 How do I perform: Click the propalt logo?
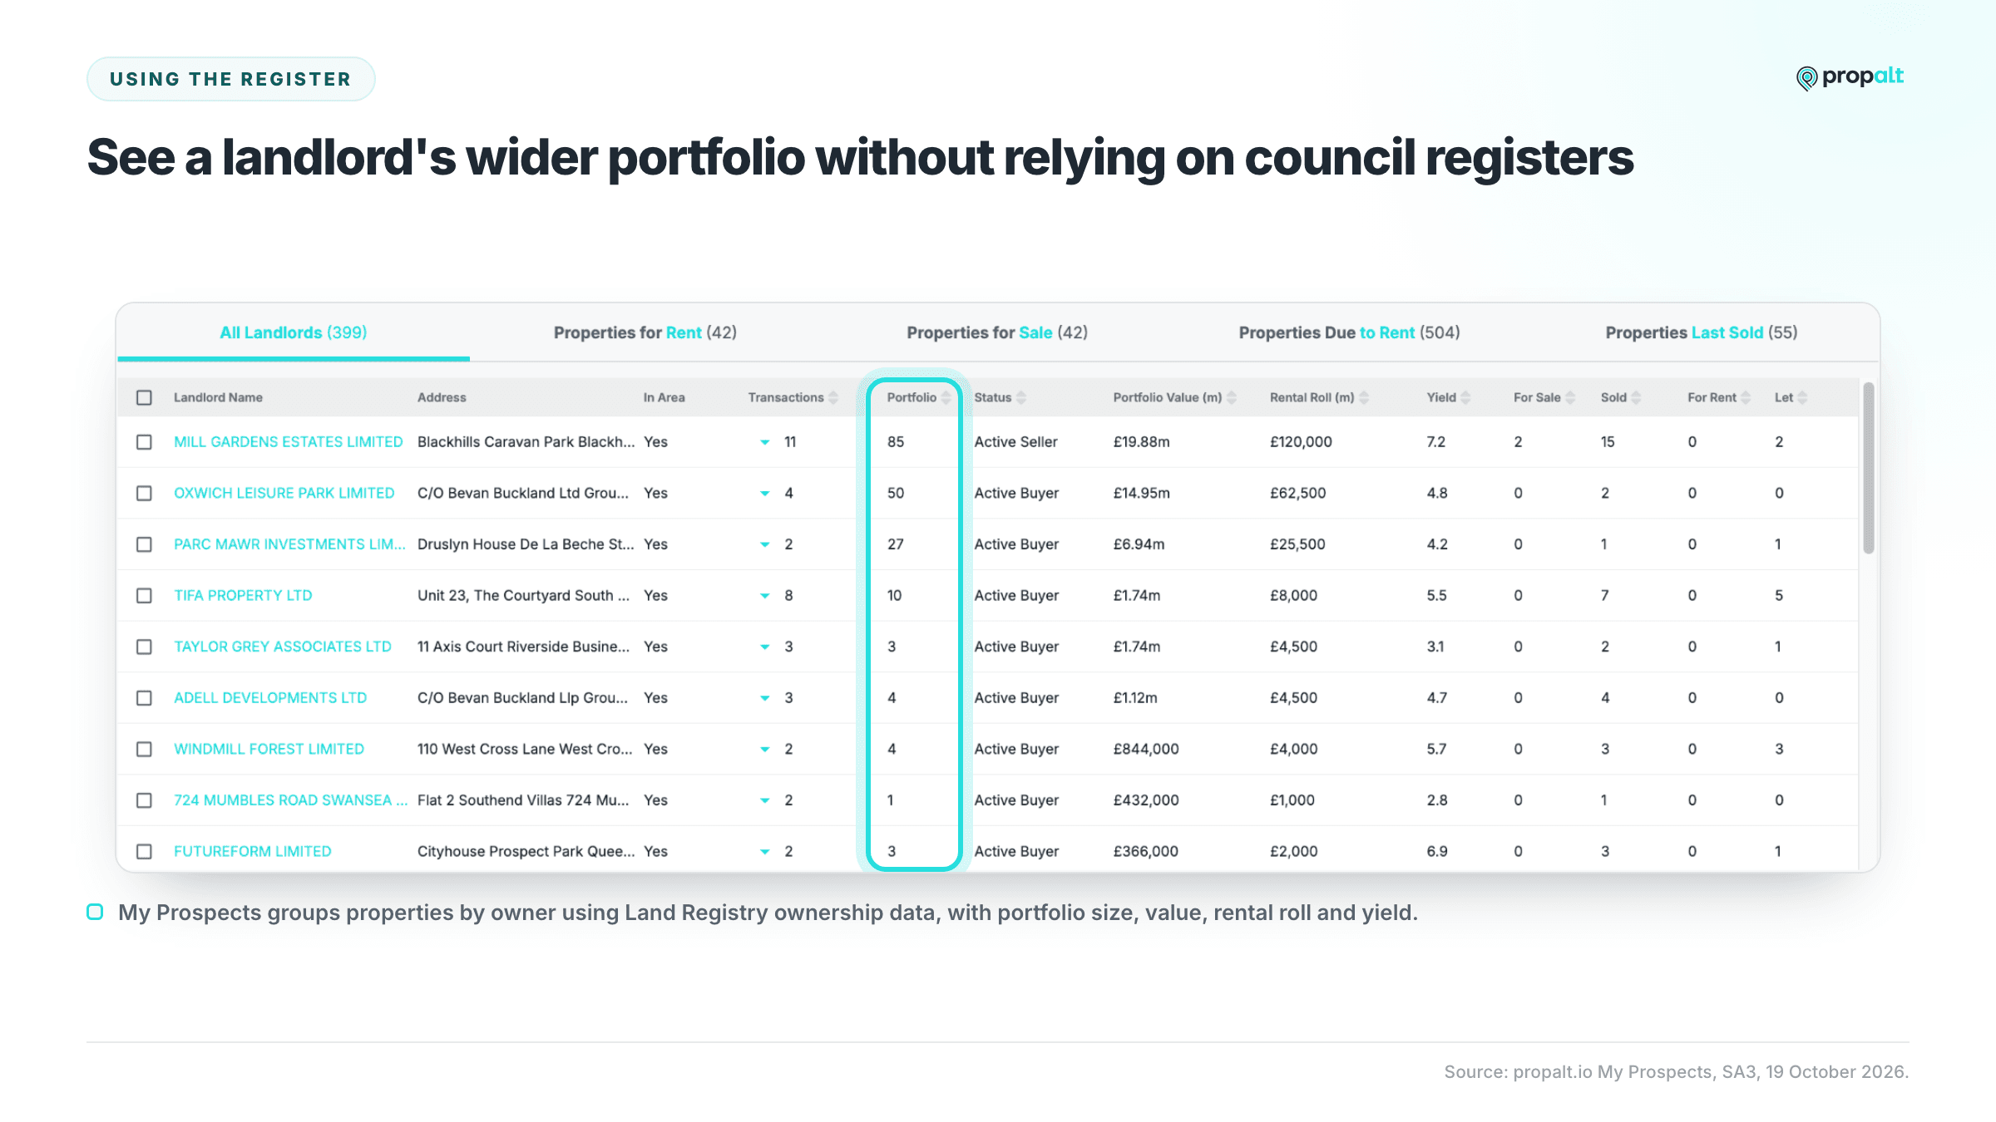(x=1850, y=77)
